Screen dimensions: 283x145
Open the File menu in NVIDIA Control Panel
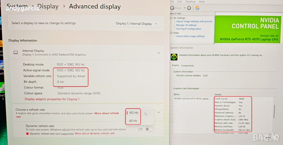click(x=172, y=2)
